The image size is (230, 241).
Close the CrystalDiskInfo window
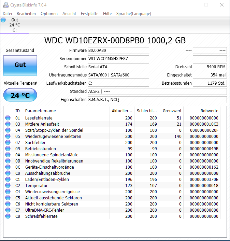click(222, 5)
